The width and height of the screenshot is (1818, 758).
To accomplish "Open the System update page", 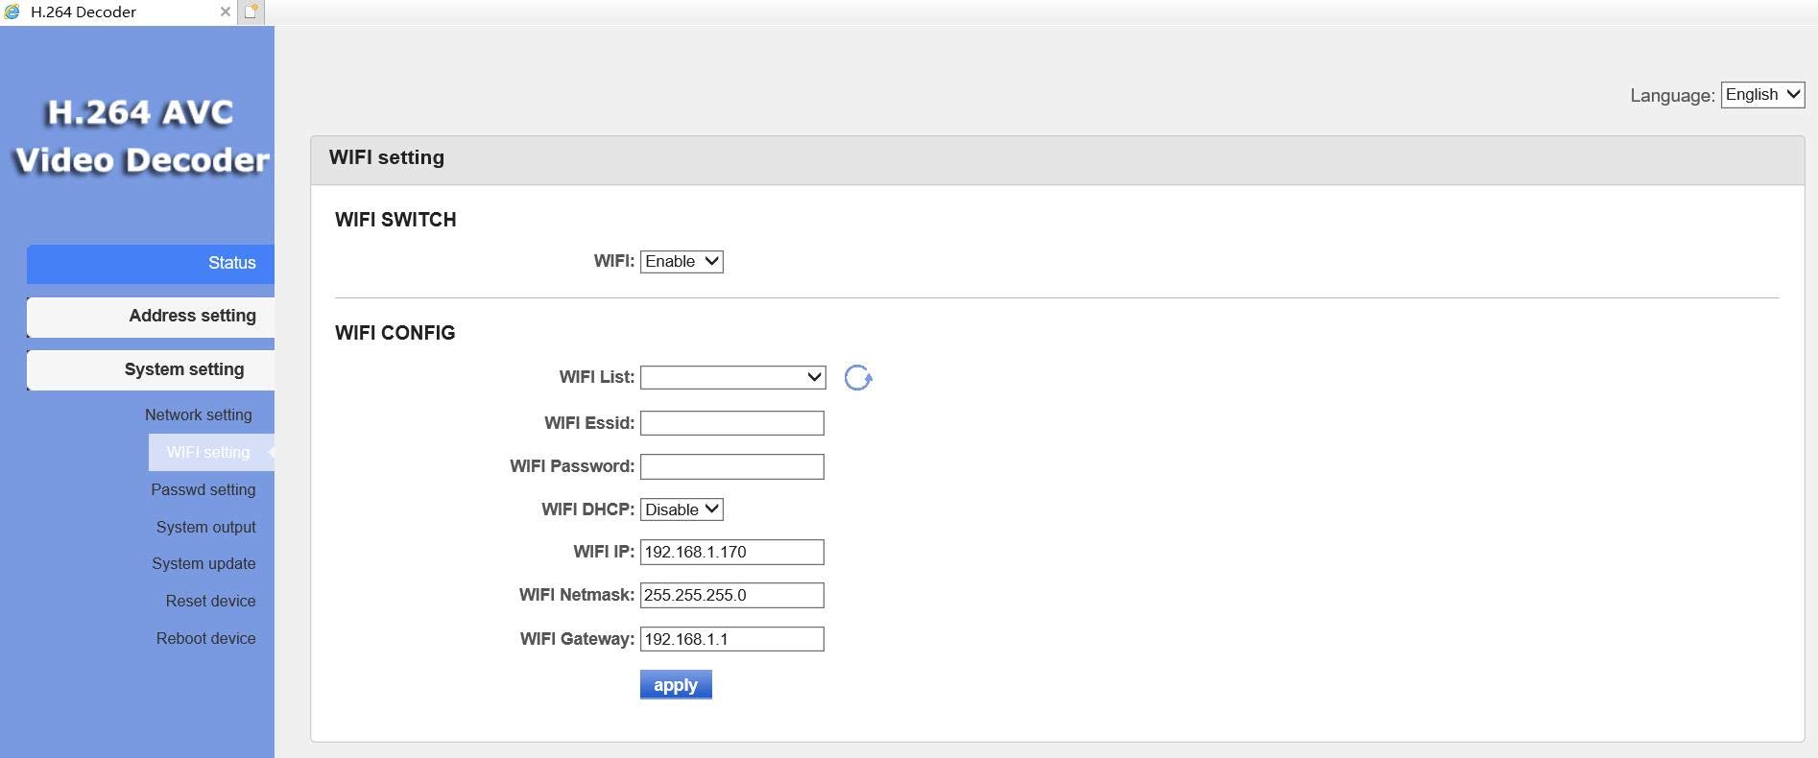I will point(203,563).
